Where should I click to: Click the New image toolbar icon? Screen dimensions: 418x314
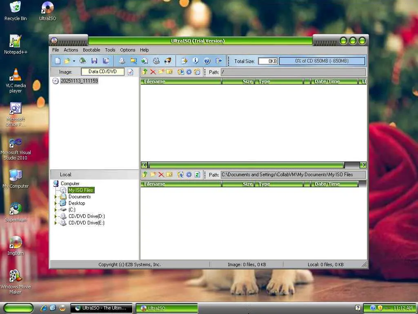point(58,61)
